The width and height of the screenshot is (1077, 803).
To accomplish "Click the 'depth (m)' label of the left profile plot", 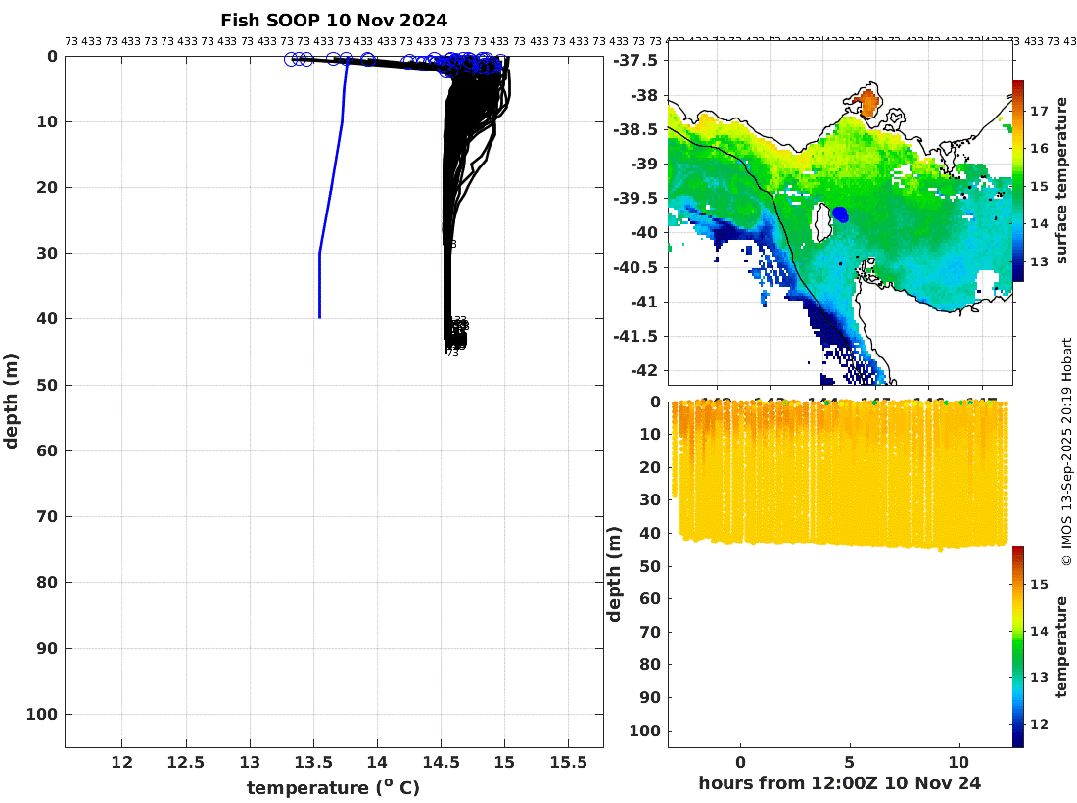I will [11, 401].
